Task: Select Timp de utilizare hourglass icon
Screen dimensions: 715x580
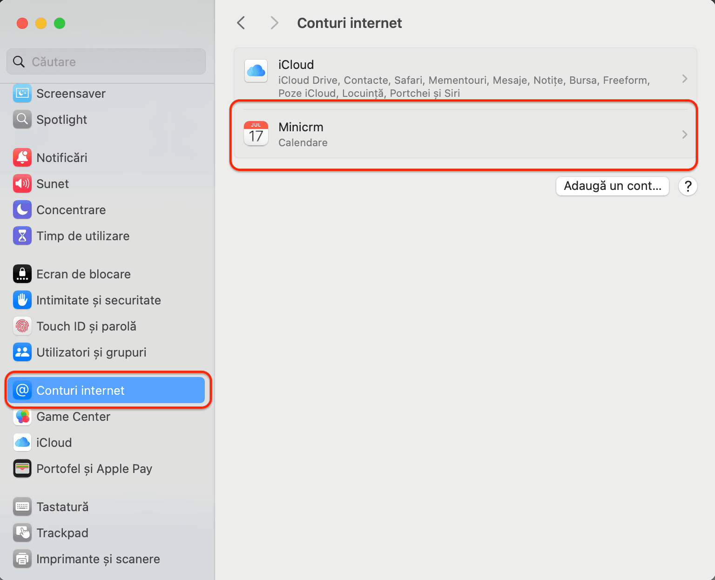Action: click(22, 236)
